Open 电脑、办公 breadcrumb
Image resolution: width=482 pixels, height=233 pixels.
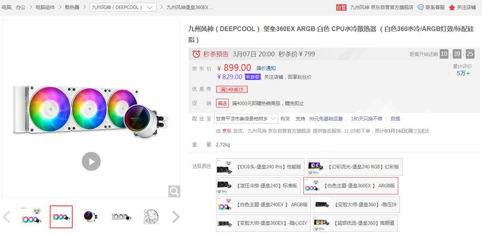pyautogui.click(x=14, y=7)
